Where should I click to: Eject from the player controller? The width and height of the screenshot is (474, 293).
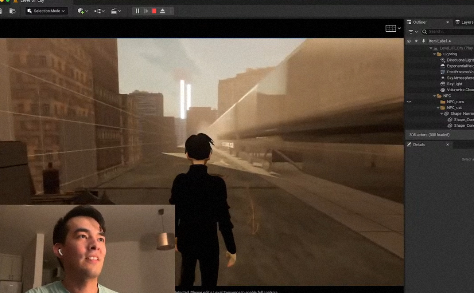[163, 11]
